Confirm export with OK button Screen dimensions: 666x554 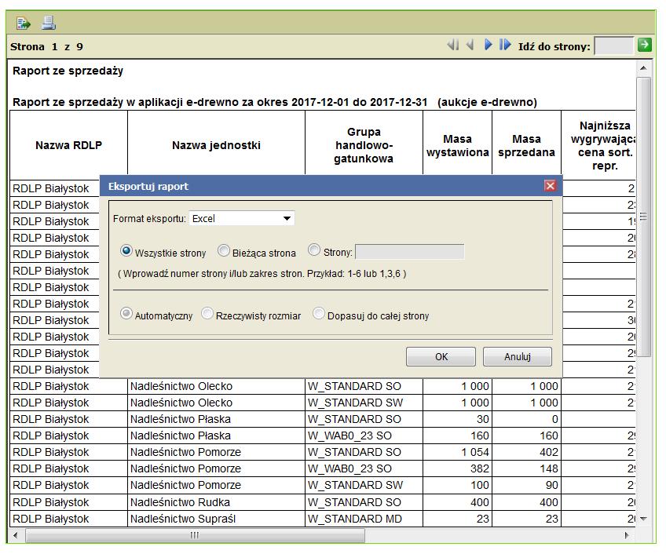click(x=441, y=356)
